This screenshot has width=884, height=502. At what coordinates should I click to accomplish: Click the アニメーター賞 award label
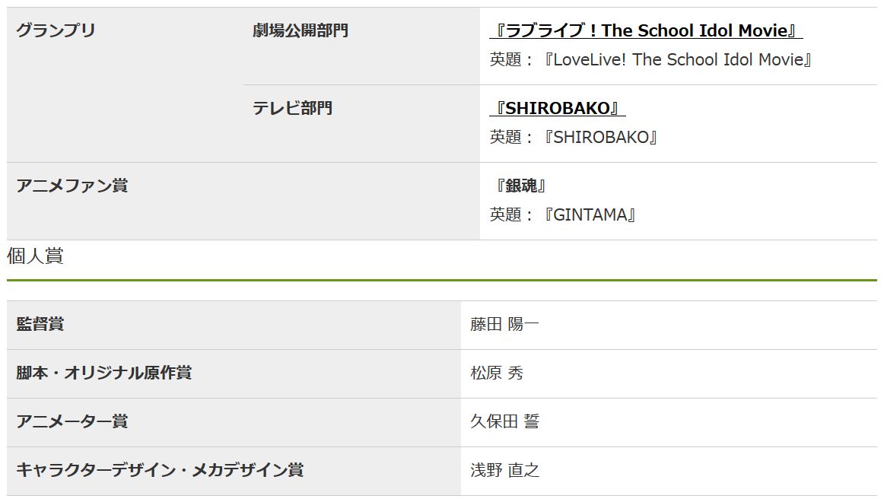[72, 421]
